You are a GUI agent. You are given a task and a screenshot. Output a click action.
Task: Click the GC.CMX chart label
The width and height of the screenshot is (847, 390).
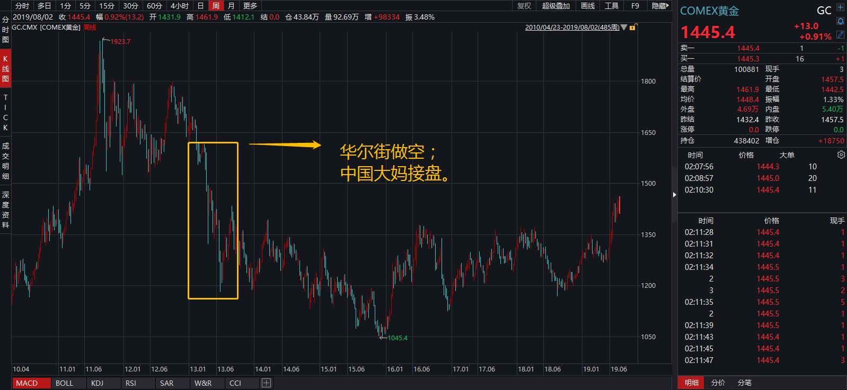(x=24, y=27)
